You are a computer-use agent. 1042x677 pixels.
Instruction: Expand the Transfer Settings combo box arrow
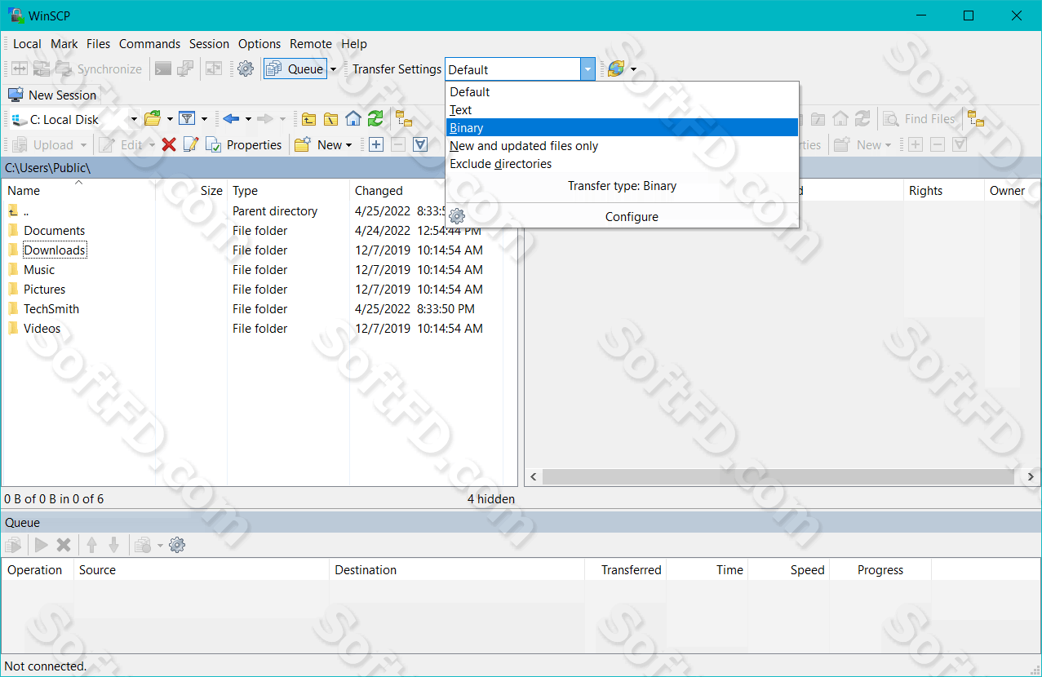[588, 69]
